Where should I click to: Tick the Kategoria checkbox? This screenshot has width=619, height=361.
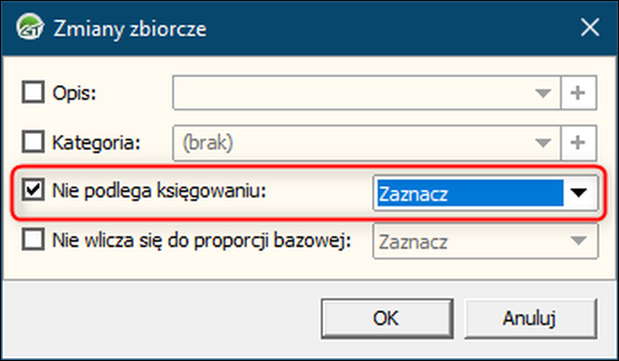pyautogui.click(x=33, y=142)
